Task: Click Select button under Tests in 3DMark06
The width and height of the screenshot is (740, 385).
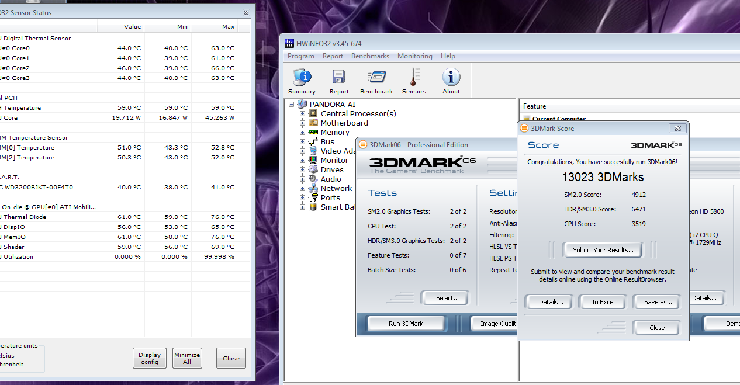Action: pos(447,298)
